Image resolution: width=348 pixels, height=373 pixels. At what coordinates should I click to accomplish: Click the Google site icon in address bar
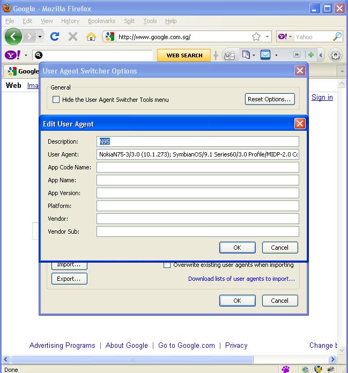click(110, 36)
